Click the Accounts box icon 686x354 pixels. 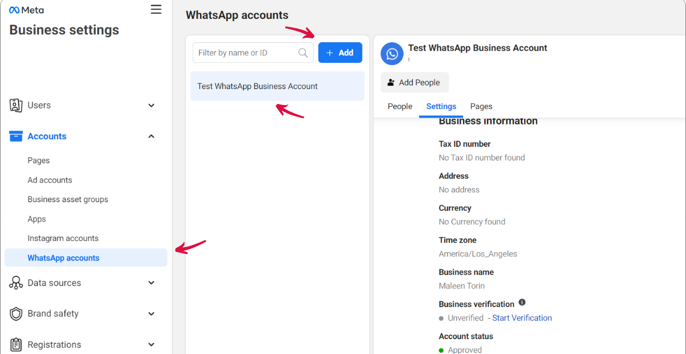[16, 136]
